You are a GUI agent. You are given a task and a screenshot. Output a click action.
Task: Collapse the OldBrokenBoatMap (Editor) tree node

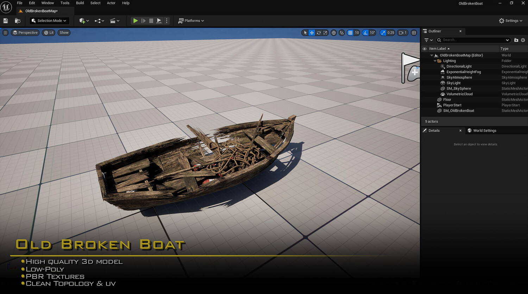432,55
